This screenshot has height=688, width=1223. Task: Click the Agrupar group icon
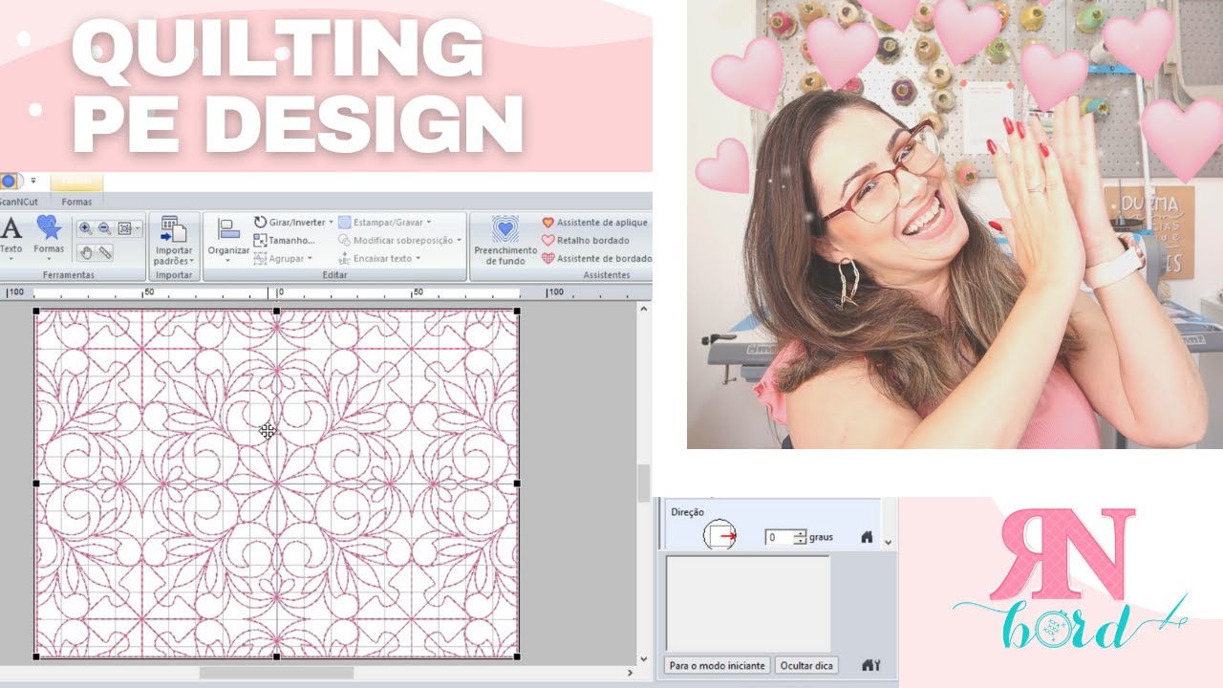click(261, 258)
